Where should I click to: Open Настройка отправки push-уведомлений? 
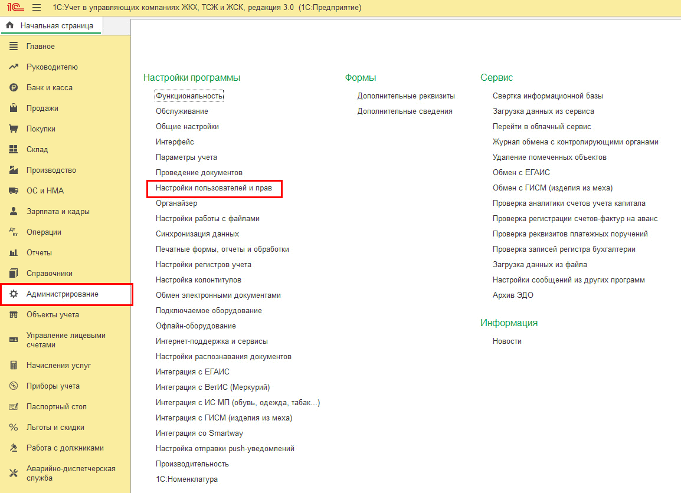pos(225,449)
